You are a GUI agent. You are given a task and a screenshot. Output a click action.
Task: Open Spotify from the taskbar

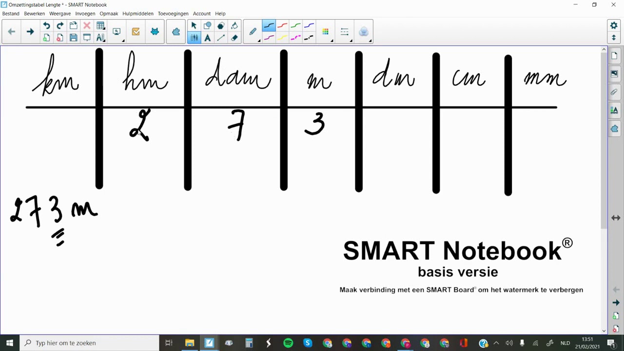(288, 343)
